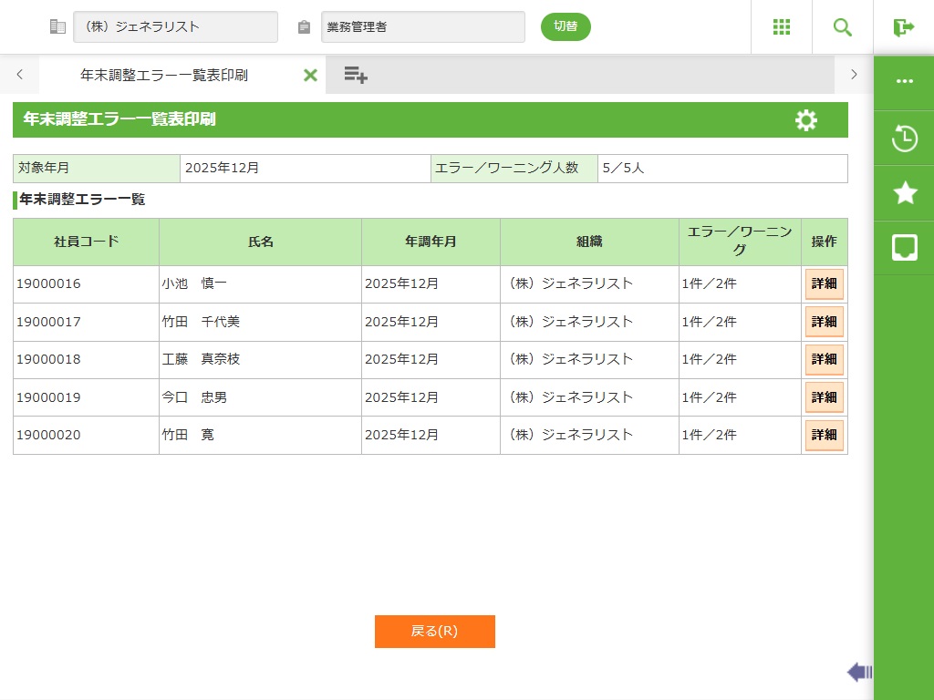Open the history clock icon in sidebar
This screenshot has height=700, width=934.
pyautogui.click(x=904, y=139)
